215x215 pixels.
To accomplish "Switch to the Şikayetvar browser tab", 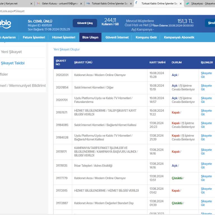I will (x=200, y=4).
